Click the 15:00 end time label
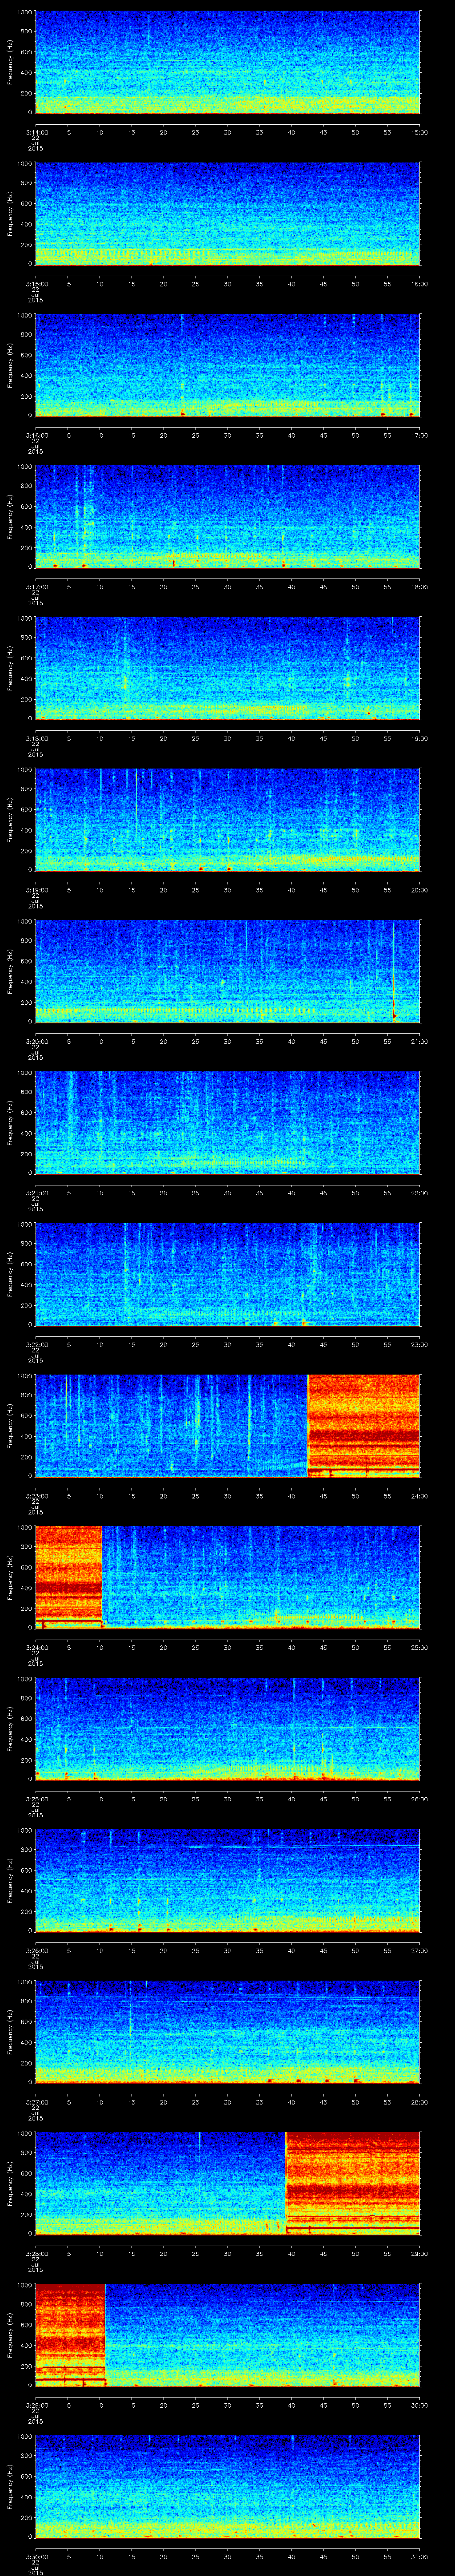This screenshot has height=2576, width=455. click(419, 131)
